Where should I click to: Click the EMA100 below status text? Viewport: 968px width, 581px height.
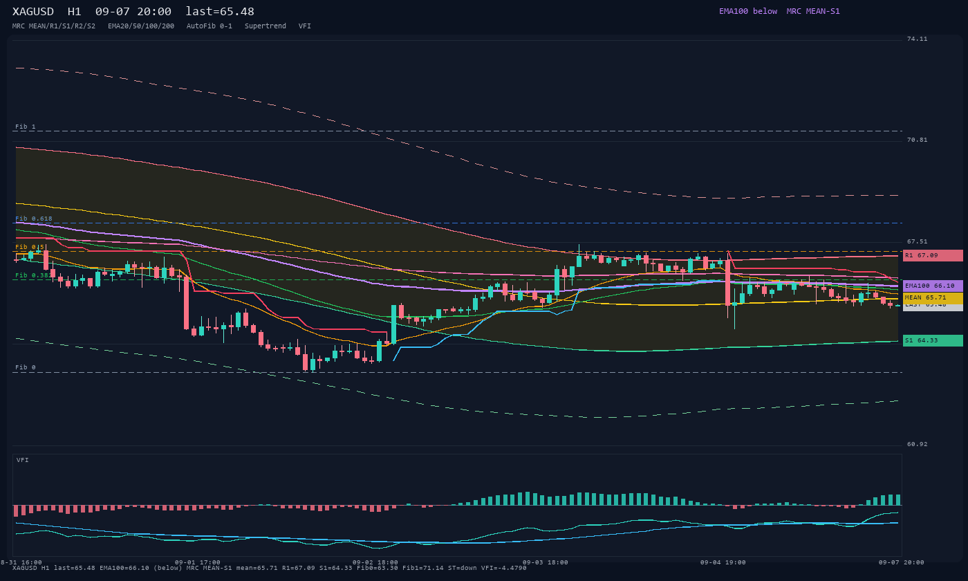(748, 11)
